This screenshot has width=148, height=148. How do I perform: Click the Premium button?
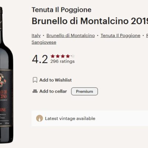click(x=84, y=91)
